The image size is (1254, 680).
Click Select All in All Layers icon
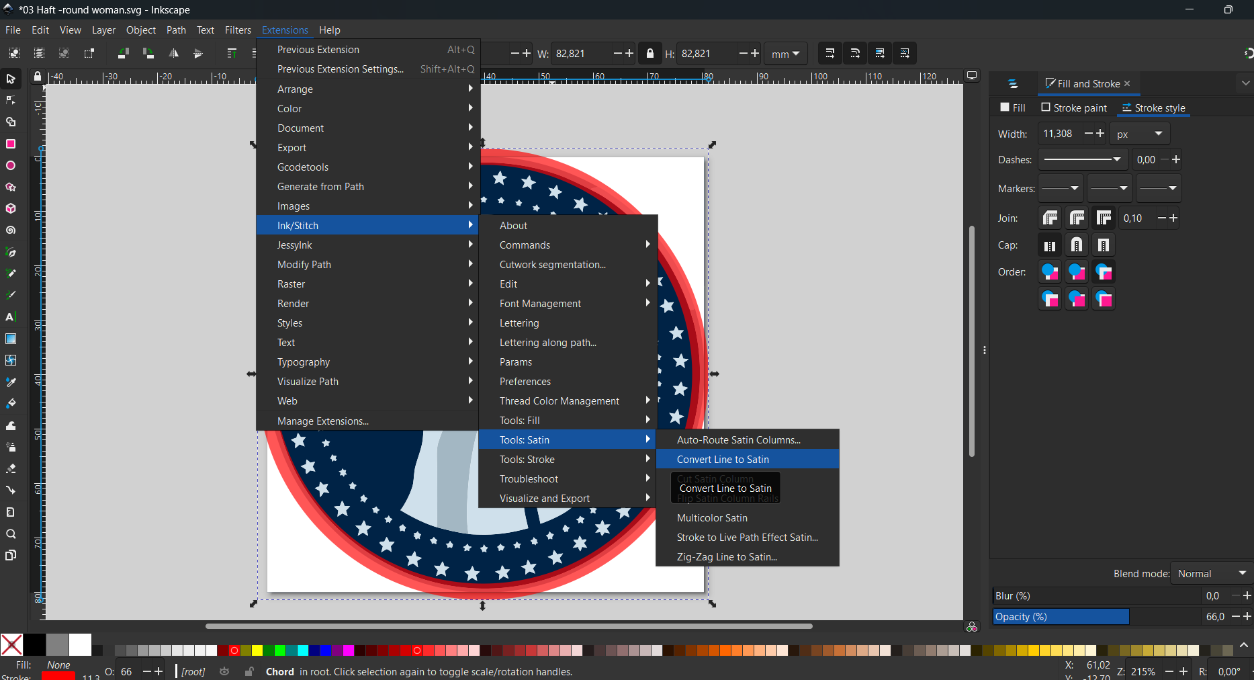(x=39, y=53)
